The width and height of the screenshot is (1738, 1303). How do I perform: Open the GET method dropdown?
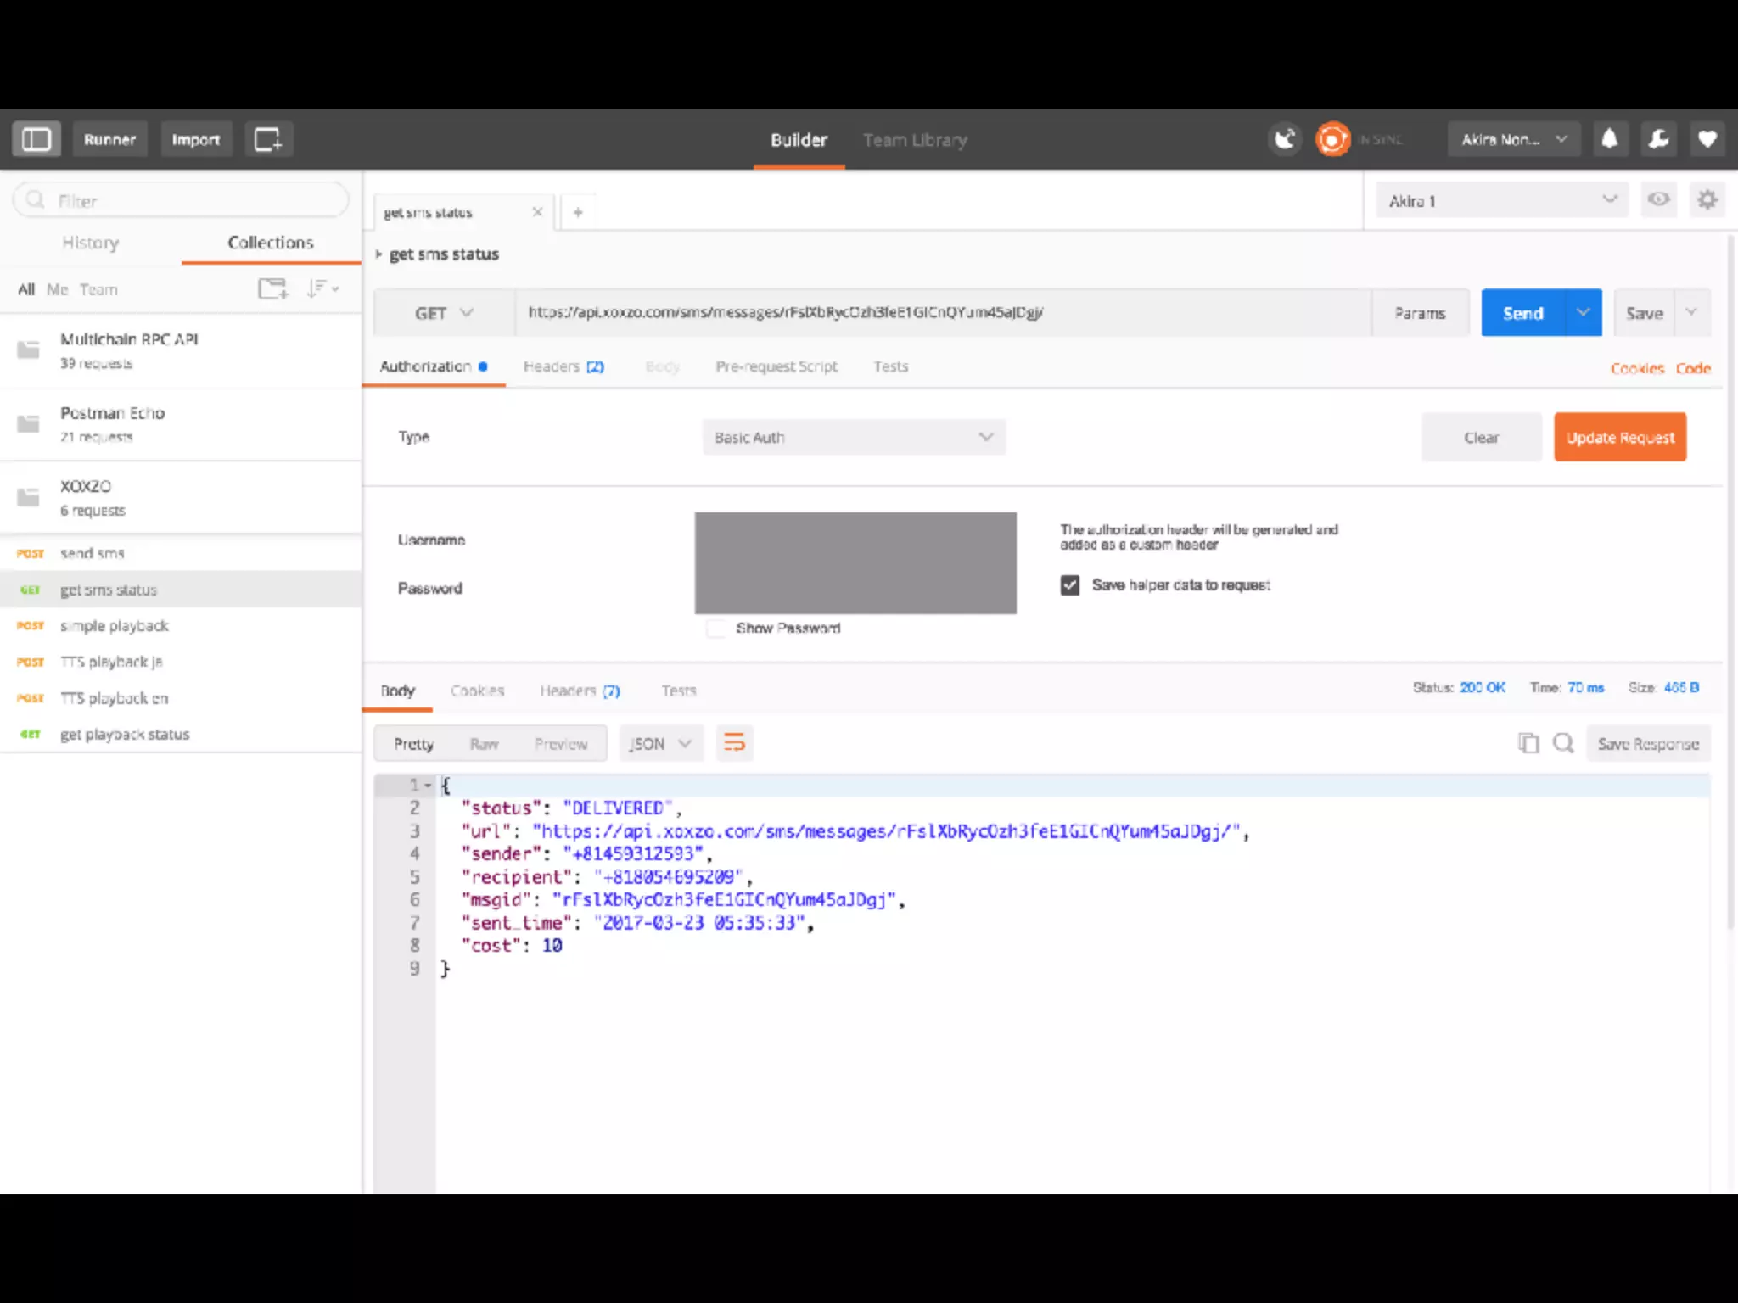click(x=443, y=313)
